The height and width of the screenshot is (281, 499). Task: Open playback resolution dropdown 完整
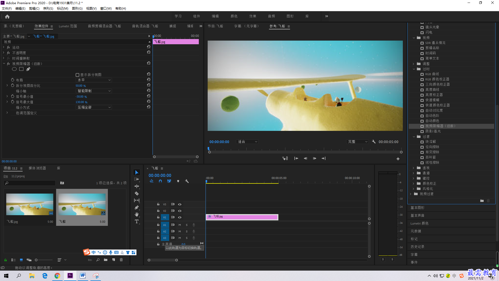click(358, 142)
